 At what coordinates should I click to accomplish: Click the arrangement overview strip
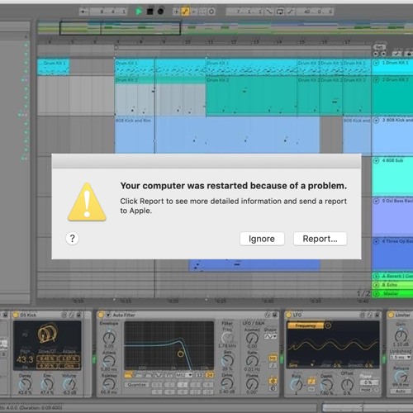[225, 28]
